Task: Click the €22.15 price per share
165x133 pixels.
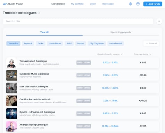Action: coord(143,126)
